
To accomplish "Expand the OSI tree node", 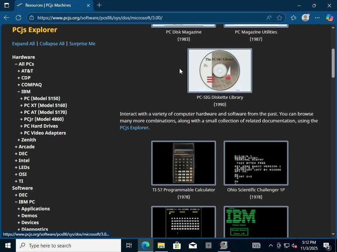I will pos(21,174).
